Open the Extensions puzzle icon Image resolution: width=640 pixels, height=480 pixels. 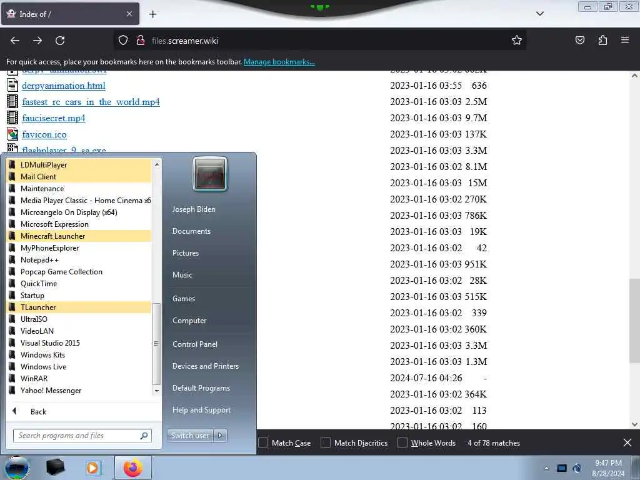pos(602,41)
